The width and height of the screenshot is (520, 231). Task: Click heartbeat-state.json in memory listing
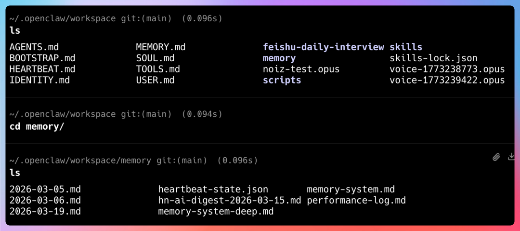(x=213, y=190)
